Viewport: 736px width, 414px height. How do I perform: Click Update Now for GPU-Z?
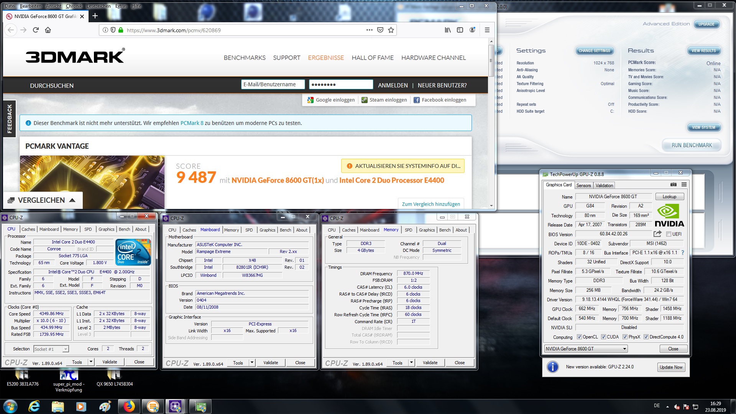click(671, 367)
